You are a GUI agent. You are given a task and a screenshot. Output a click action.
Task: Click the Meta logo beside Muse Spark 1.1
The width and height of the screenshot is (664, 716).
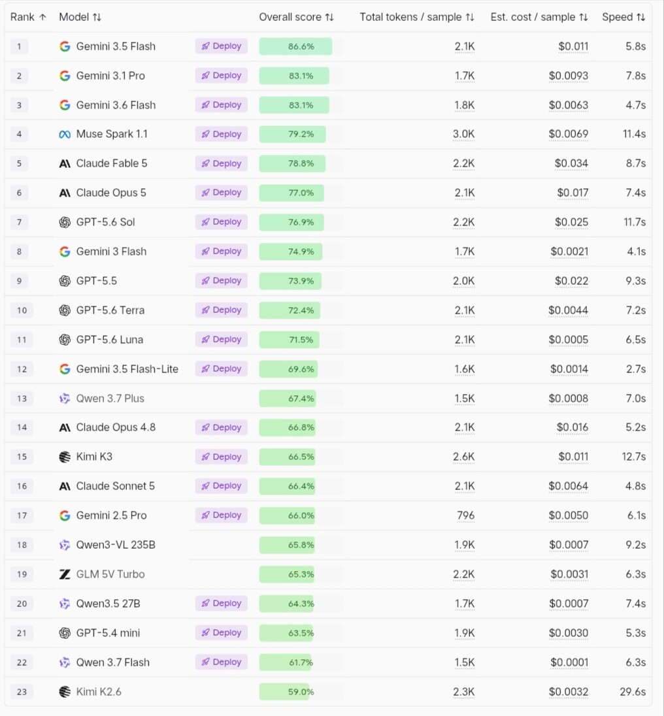[x=65, y=135]
